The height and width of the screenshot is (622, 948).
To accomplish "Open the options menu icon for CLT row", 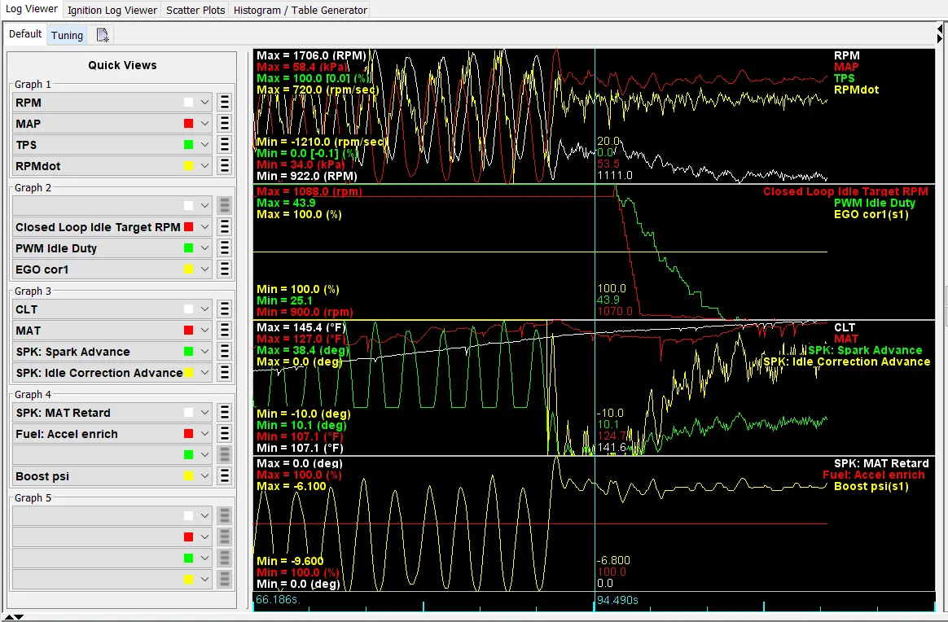I will coord(224,309).
